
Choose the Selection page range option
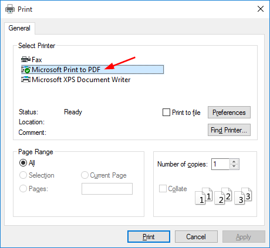pos(23,175)
